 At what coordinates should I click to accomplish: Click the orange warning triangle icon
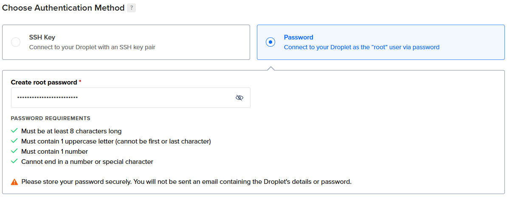tap(14, 182)
